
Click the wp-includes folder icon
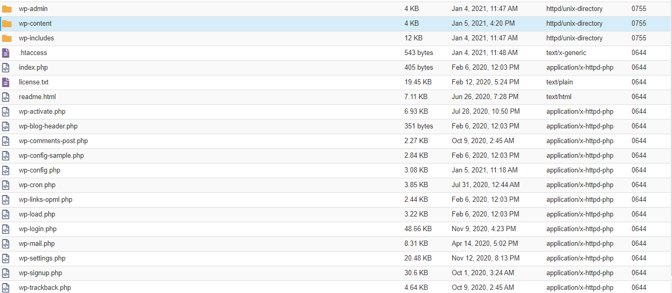pyautogui.click(x=6, y=38)
